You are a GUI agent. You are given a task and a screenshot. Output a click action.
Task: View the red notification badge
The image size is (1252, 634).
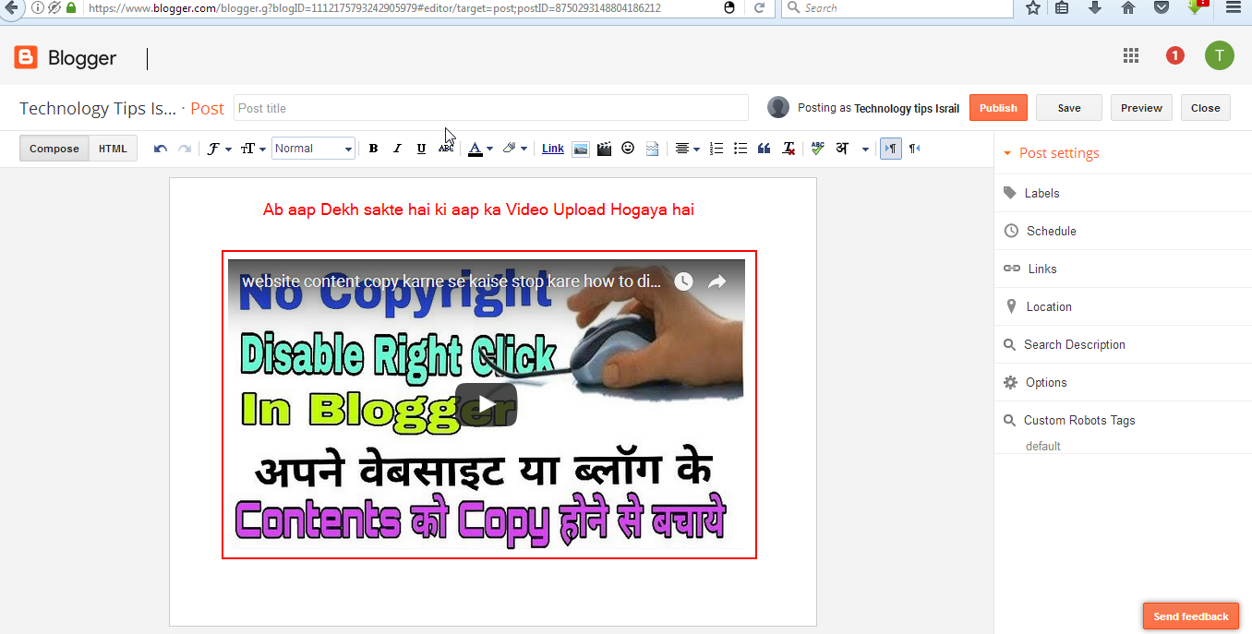click(1174, 55)
